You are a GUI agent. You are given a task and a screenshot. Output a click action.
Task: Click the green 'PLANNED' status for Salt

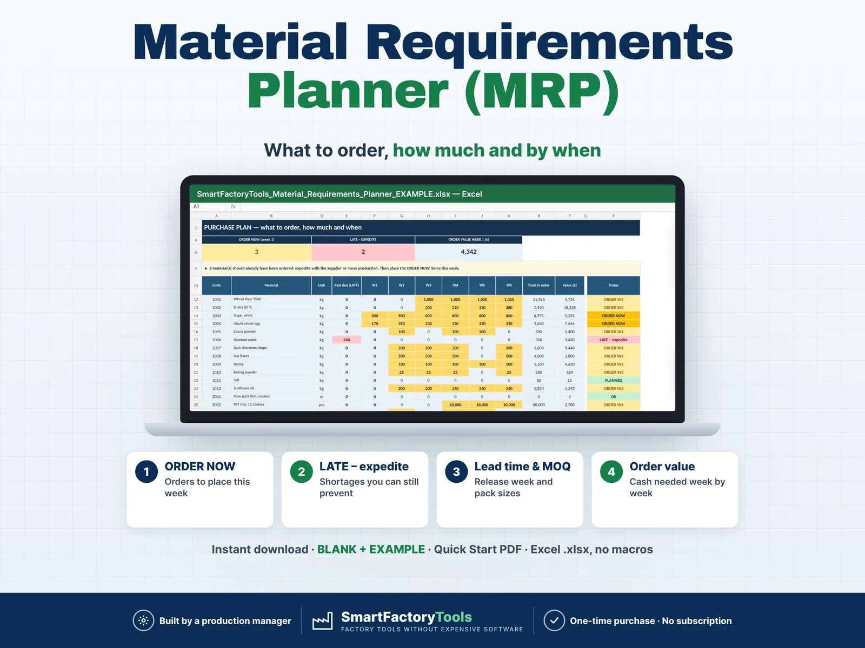(614, 380)
